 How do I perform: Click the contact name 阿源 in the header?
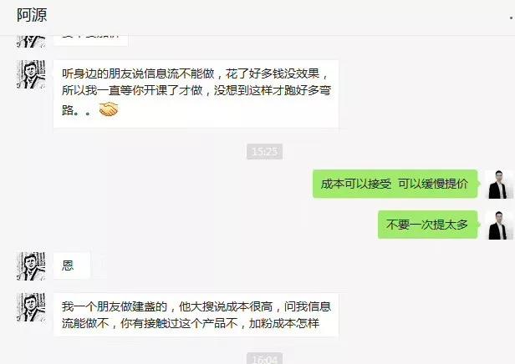tap(32, 15)
